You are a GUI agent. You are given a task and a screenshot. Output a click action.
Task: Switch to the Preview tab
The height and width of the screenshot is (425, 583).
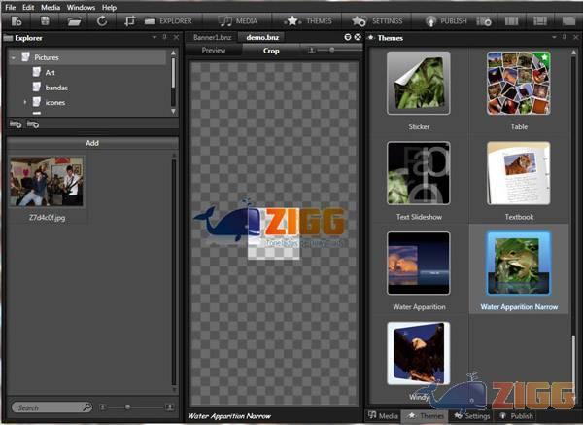(x=213, y=50)
